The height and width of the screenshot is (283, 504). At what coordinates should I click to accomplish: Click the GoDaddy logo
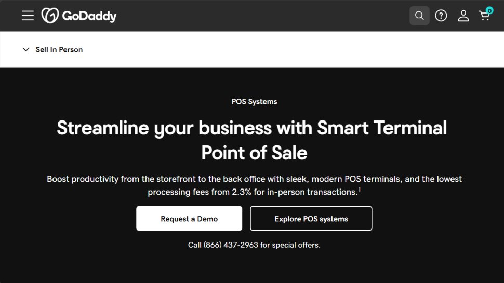point(79,16)
